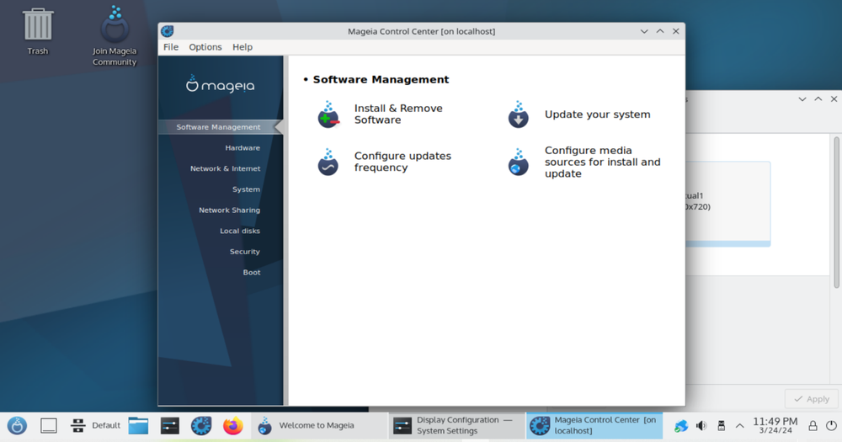This screenshot has height=442, width=842.
Task: Click the network update tray icon
Action: [x=681, y=426]
